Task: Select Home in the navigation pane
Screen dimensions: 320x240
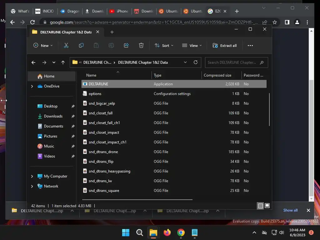Action: [52, 76]
